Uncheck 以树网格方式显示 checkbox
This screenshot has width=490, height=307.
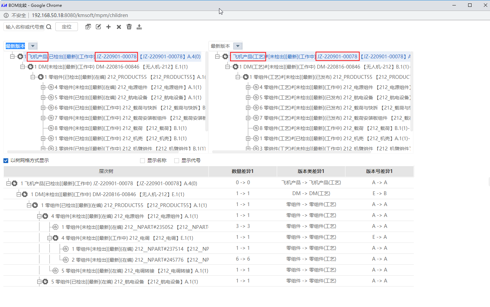pyautogui.click(x=6, y=161)
